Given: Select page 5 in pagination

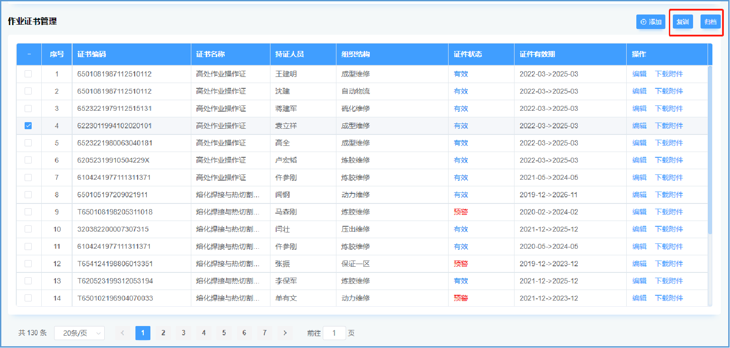Looking at the screenshot, I should 224,333.
